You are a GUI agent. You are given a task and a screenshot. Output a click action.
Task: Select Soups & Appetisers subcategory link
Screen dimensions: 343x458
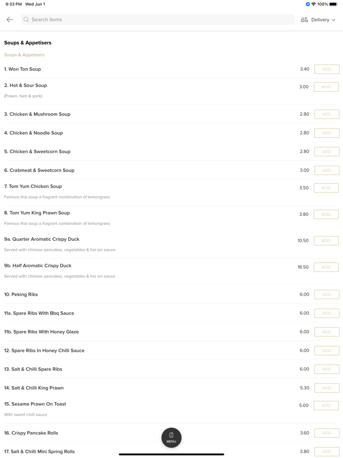[24, 55]
